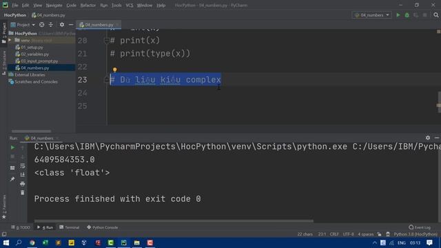Toggle file read-only lock in status bar
441x248 pixels.
[380, 234]
